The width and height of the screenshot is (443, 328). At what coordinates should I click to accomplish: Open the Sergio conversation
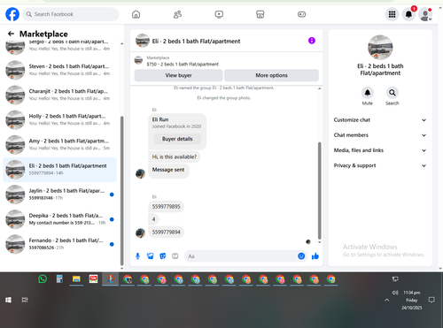[59, 47]
